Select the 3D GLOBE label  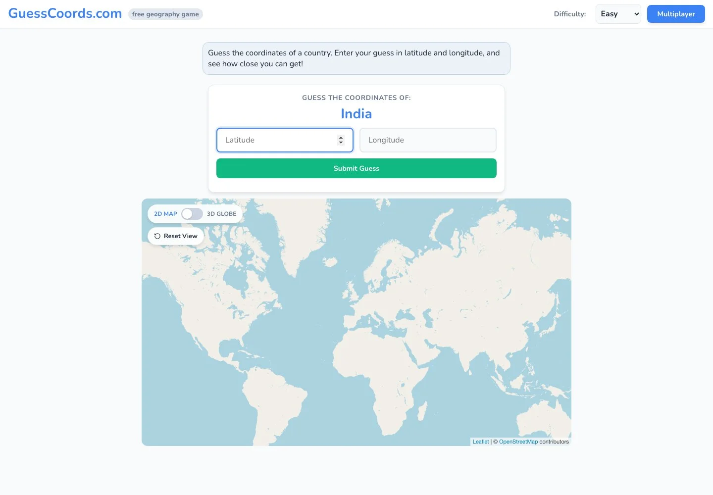coord(221,214)
